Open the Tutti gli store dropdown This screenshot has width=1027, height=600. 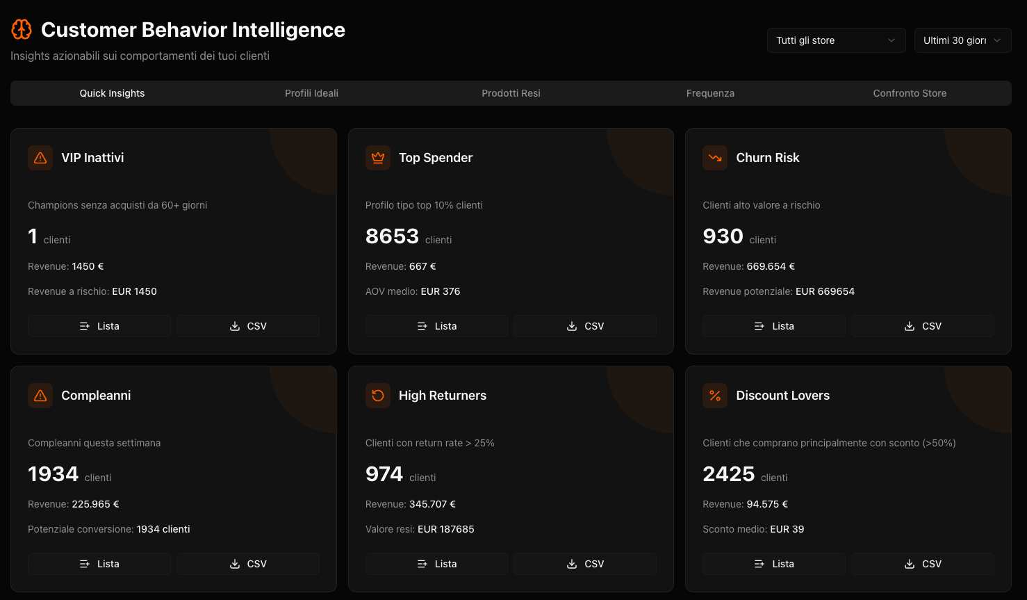pos(836,40)
